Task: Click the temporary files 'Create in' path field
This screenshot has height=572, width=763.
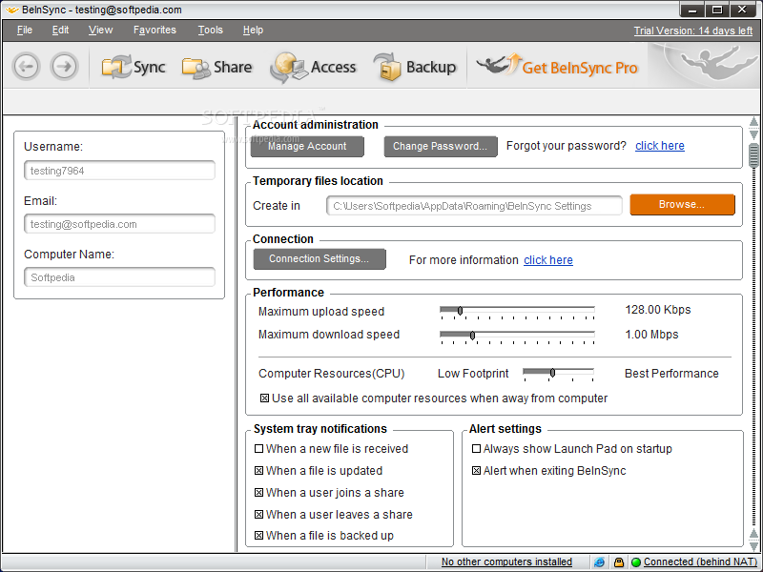Action: tap(474, 206)
